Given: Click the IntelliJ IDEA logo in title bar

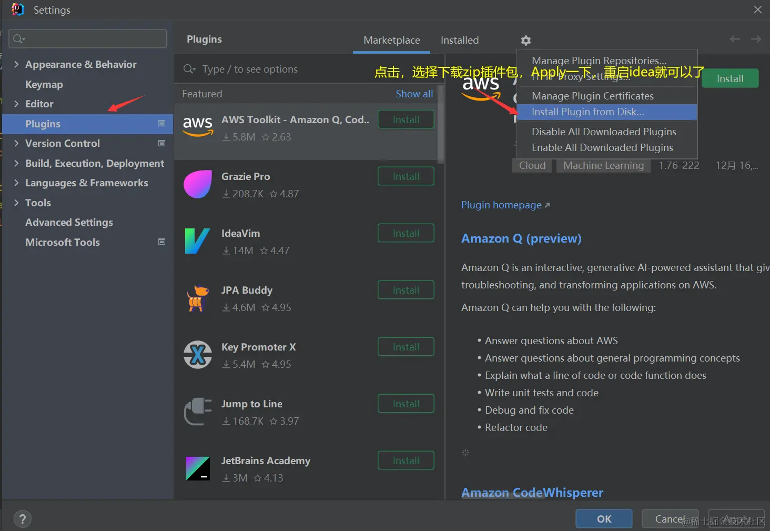Looking at the screenshot, I should [x=18, y=9].
